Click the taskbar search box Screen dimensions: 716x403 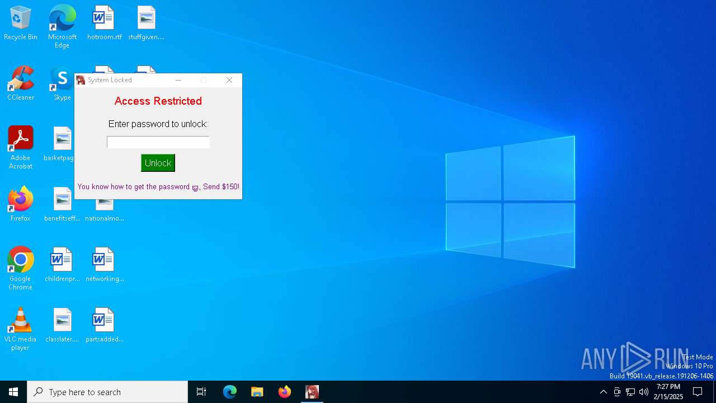(107, 392)
